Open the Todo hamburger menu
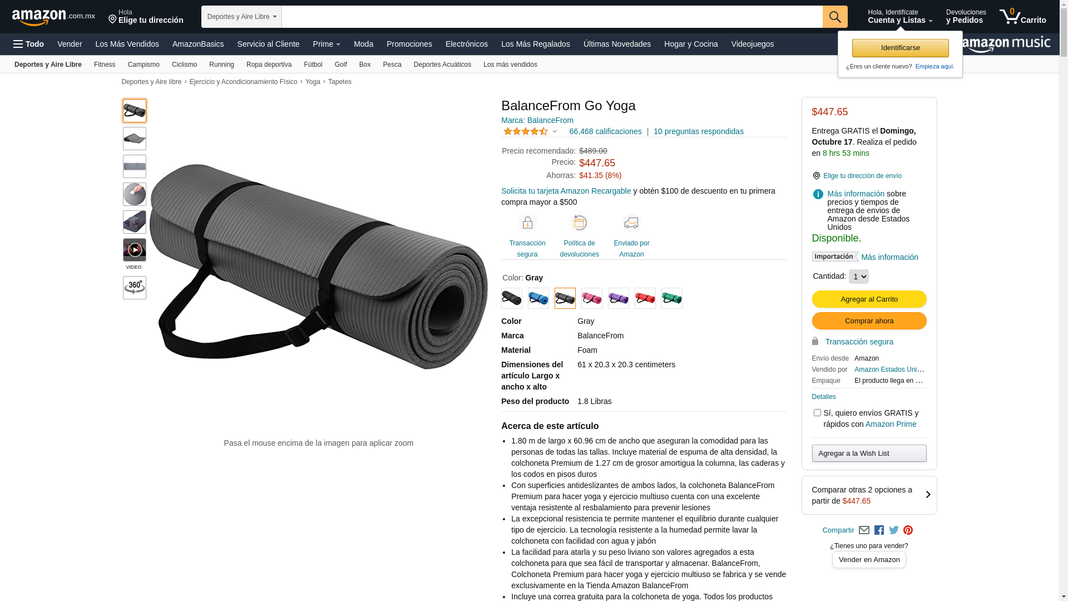Image resolution: width=1068 pixels, height=601 pixels. [x=29, y=44]
